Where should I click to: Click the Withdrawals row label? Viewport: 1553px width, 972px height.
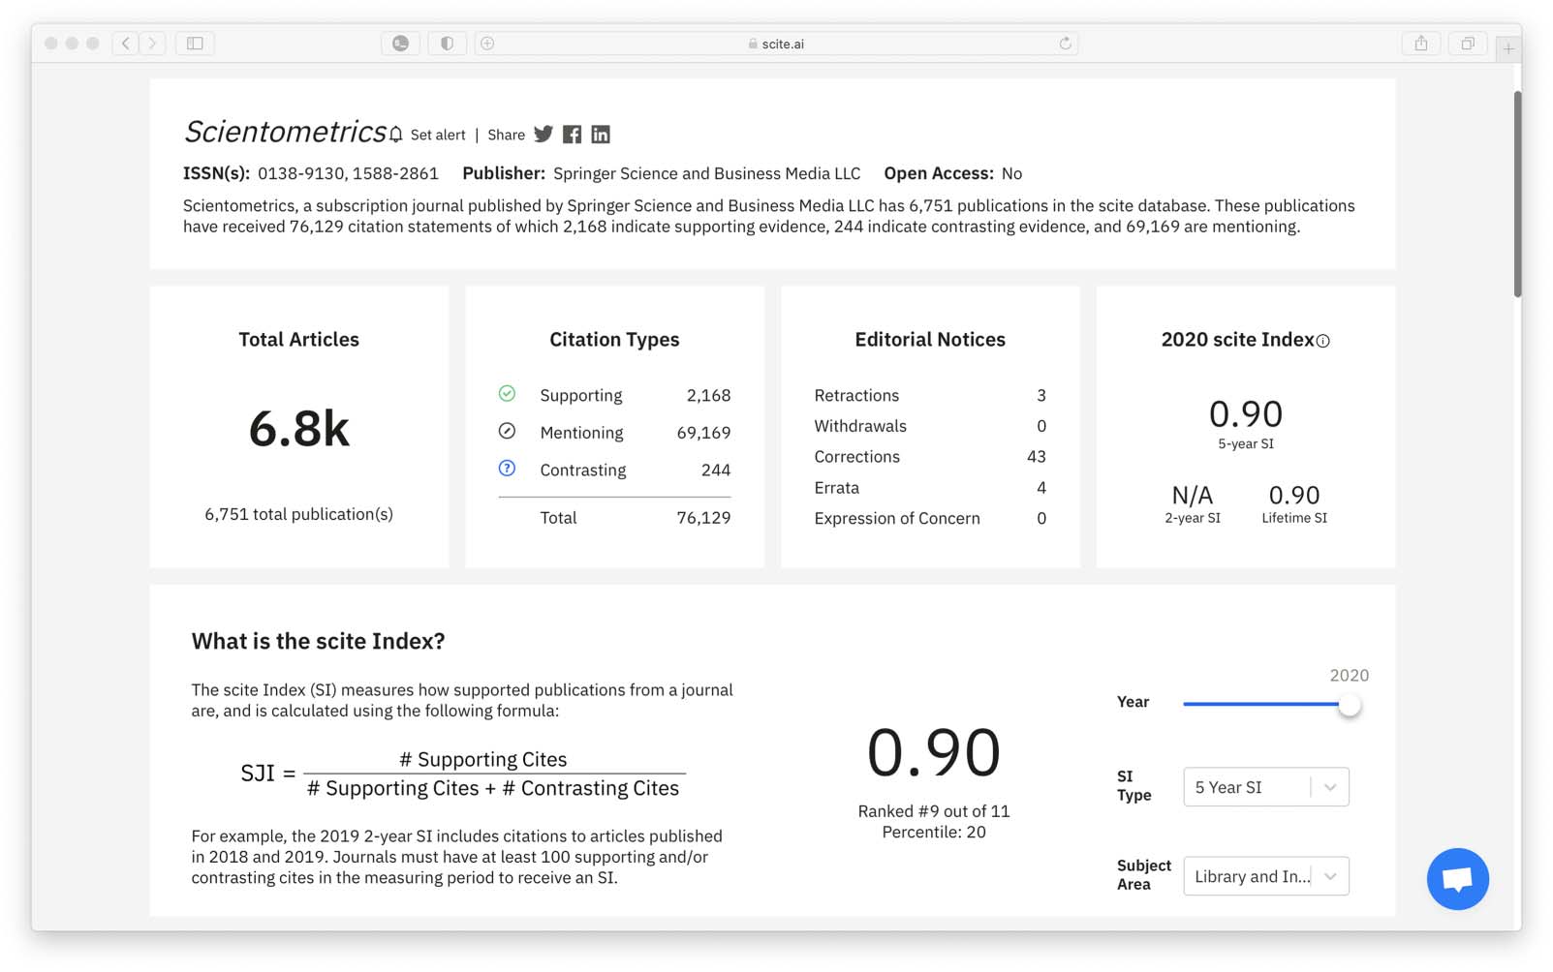[x=860, y=426]
